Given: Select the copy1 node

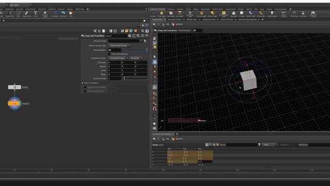Looking at the screenshot, I should point(14,103).
